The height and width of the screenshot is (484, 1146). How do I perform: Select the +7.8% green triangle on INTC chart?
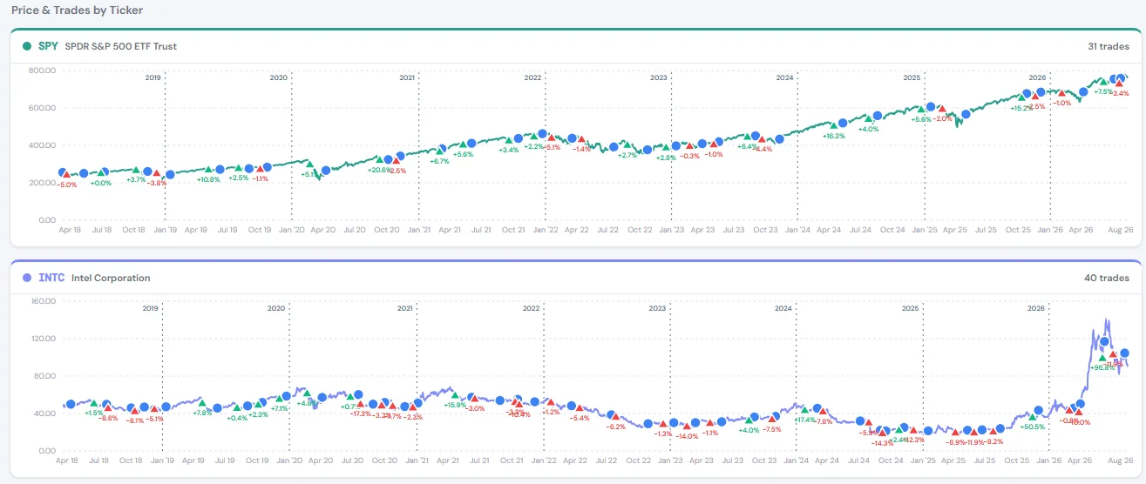pyautogui.click(x=202, y=404)
